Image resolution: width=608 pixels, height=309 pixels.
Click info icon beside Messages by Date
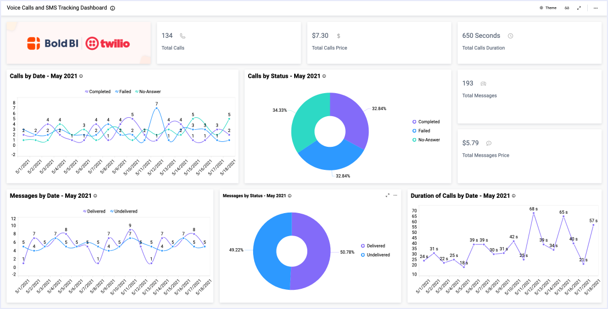tap(95, 196)
